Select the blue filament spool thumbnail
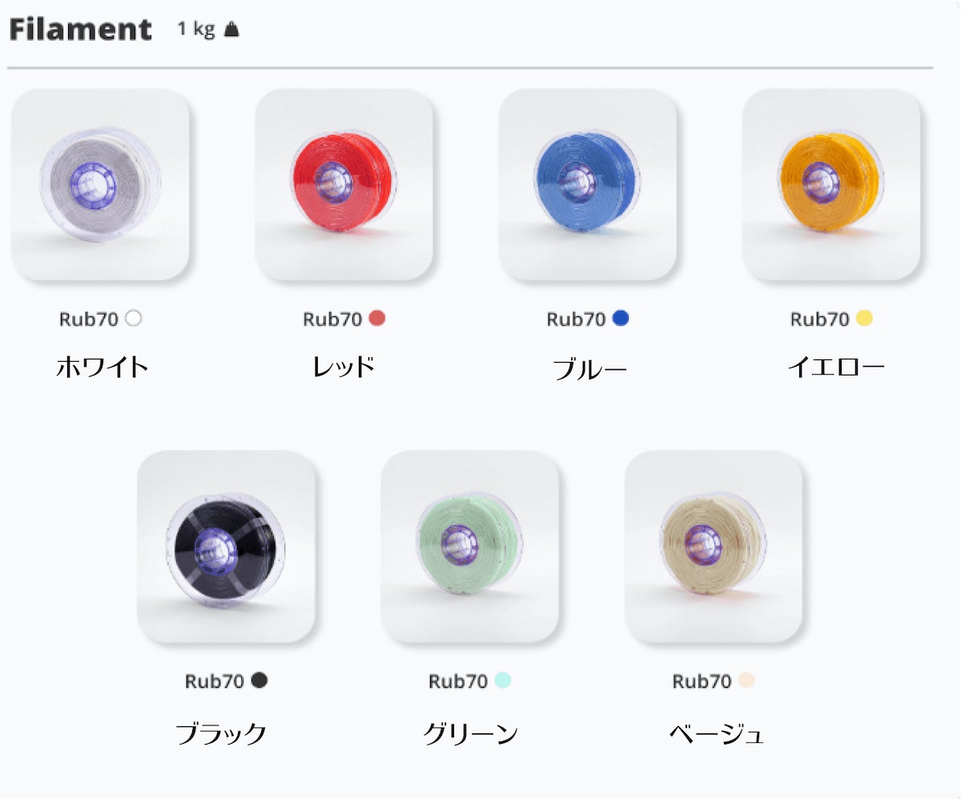 [x=588, y=184]
